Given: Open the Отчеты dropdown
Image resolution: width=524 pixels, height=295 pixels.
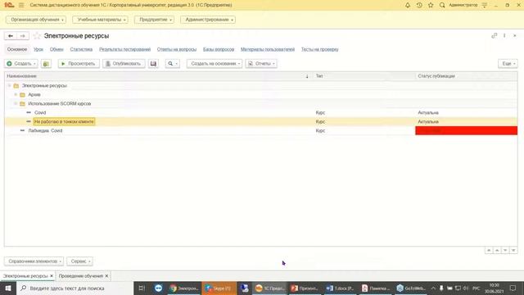Looking at the screenshot, I should click(261, 64).
